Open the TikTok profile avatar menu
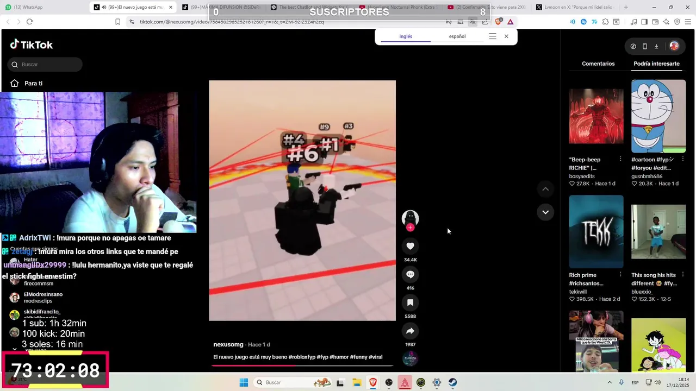 click(674, 46)
